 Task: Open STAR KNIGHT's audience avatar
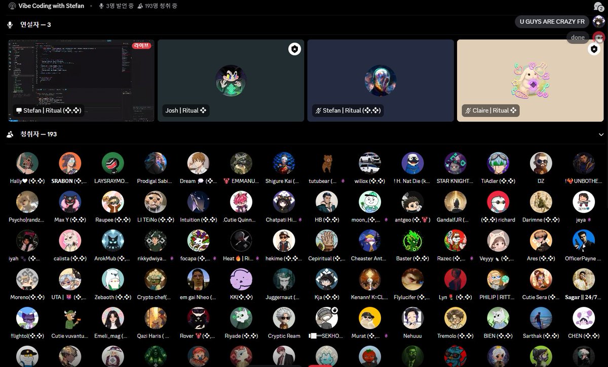(x=455, y=163)
